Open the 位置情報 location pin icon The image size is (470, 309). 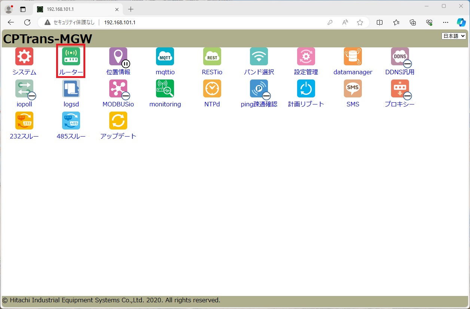click(x=118, y=56)
